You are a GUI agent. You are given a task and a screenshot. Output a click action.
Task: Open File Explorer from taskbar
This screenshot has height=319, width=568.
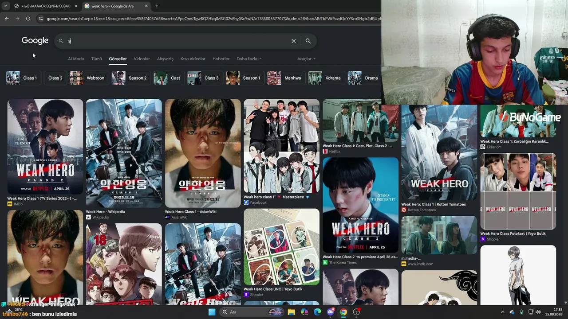[x=291, y=312]
